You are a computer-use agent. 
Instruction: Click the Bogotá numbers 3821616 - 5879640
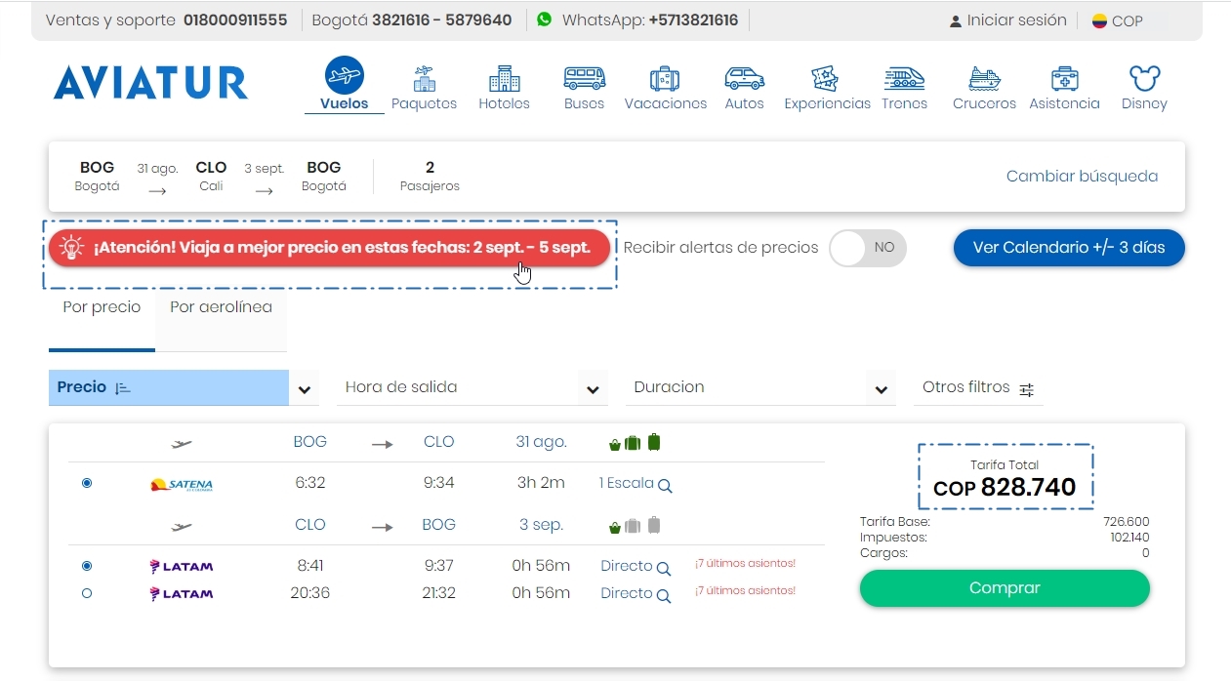pos(441,20)
